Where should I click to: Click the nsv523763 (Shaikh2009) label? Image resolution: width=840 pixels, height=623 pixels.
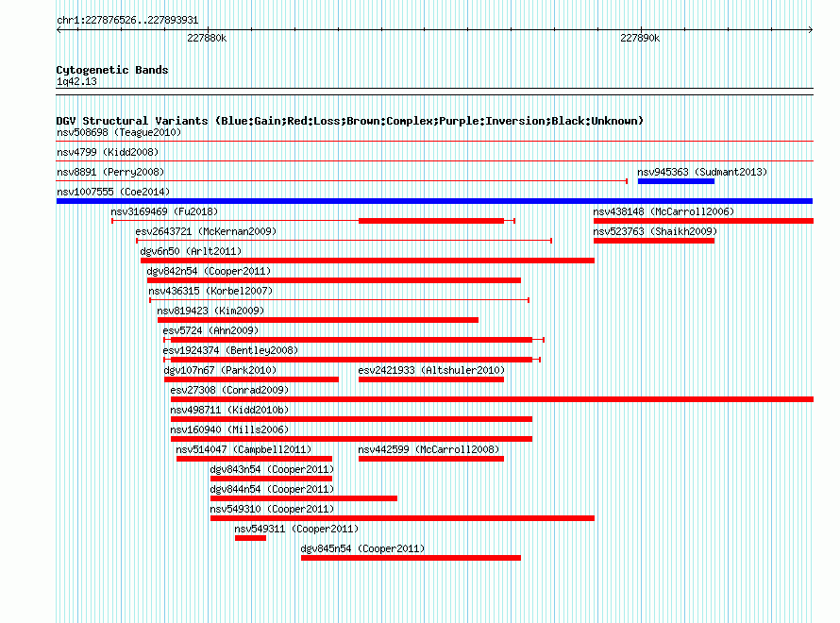point(655,231)
